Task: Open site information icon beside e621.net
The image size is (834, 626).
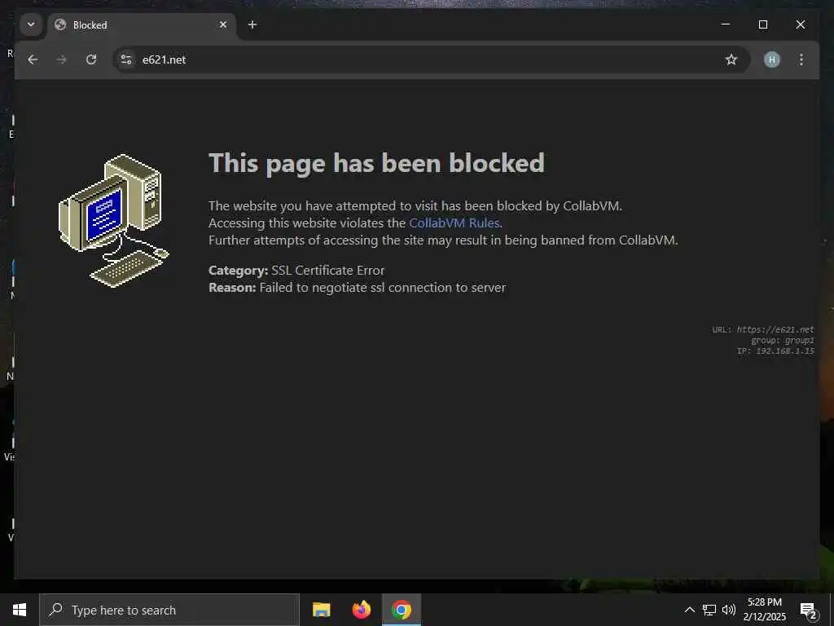Action: 126,60
